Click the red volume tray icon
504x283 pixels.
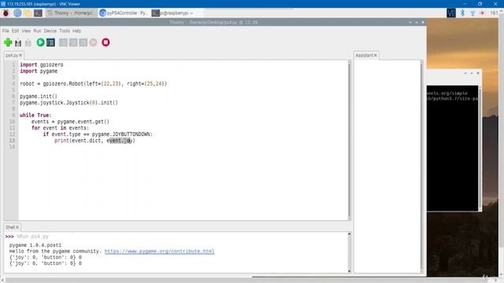[x=482, y=13]
